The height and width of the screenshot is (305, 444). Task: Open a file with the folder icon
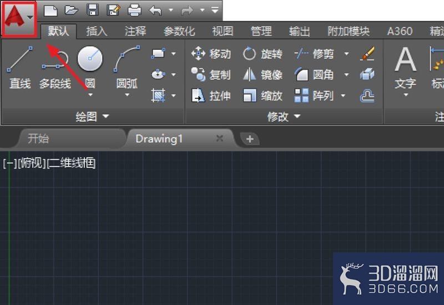point(72,11)
